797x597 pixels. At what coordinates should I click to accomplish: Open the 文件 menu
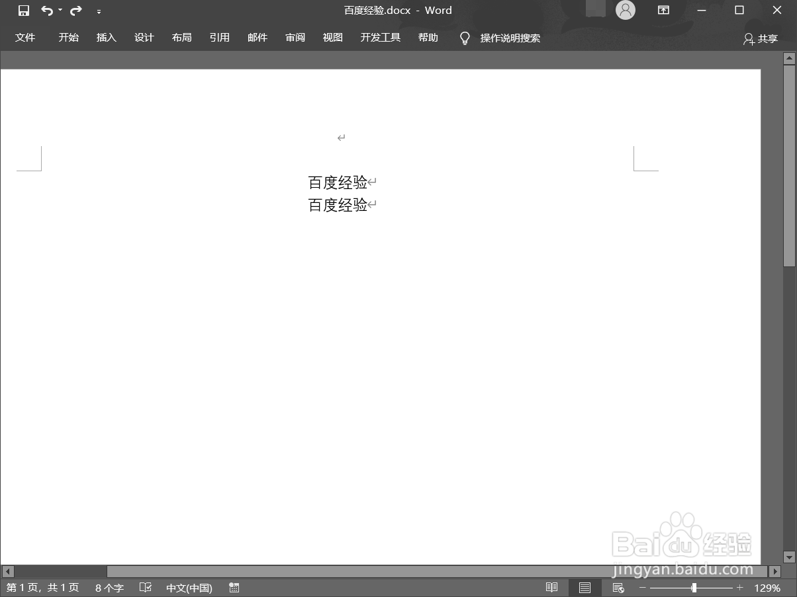pyautogui.click(x=25, y=38)
